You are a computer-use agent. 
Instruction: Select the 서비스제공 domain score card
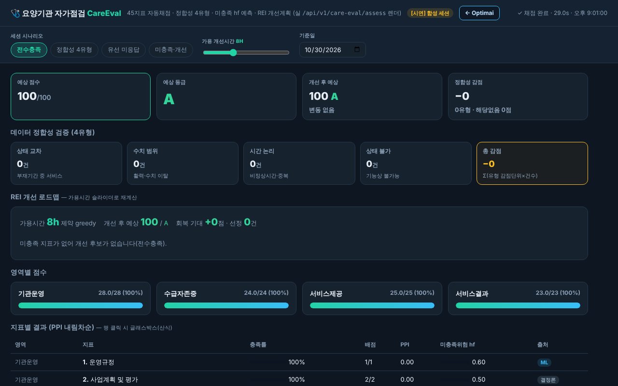(x=372, y=298)
